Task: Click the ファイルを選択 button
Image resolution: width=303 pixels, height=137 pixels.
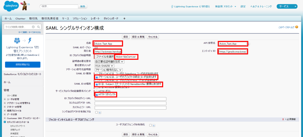Action: click(105, 56)
